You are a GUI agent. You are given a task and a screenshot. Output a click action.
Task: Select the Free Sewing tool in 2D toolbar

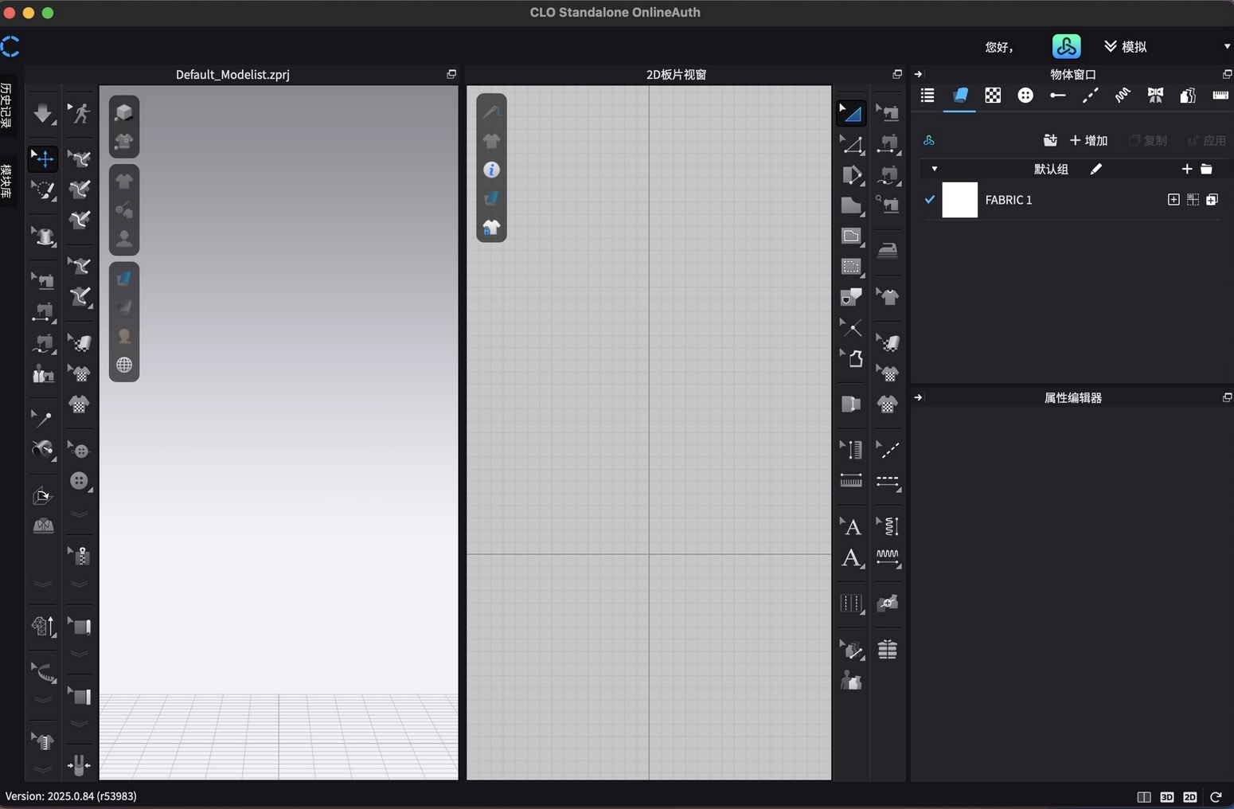coord(888,174)
